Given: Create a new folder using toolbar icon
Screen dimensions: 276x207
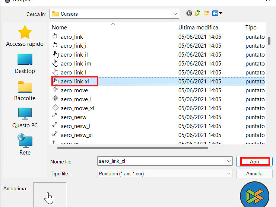Looking at the screenshot, I should tap(206, 13).
